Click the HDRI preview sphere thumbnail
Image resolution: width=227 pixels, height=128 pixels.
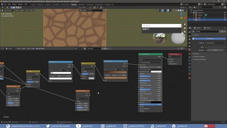[x=160, y=38]
